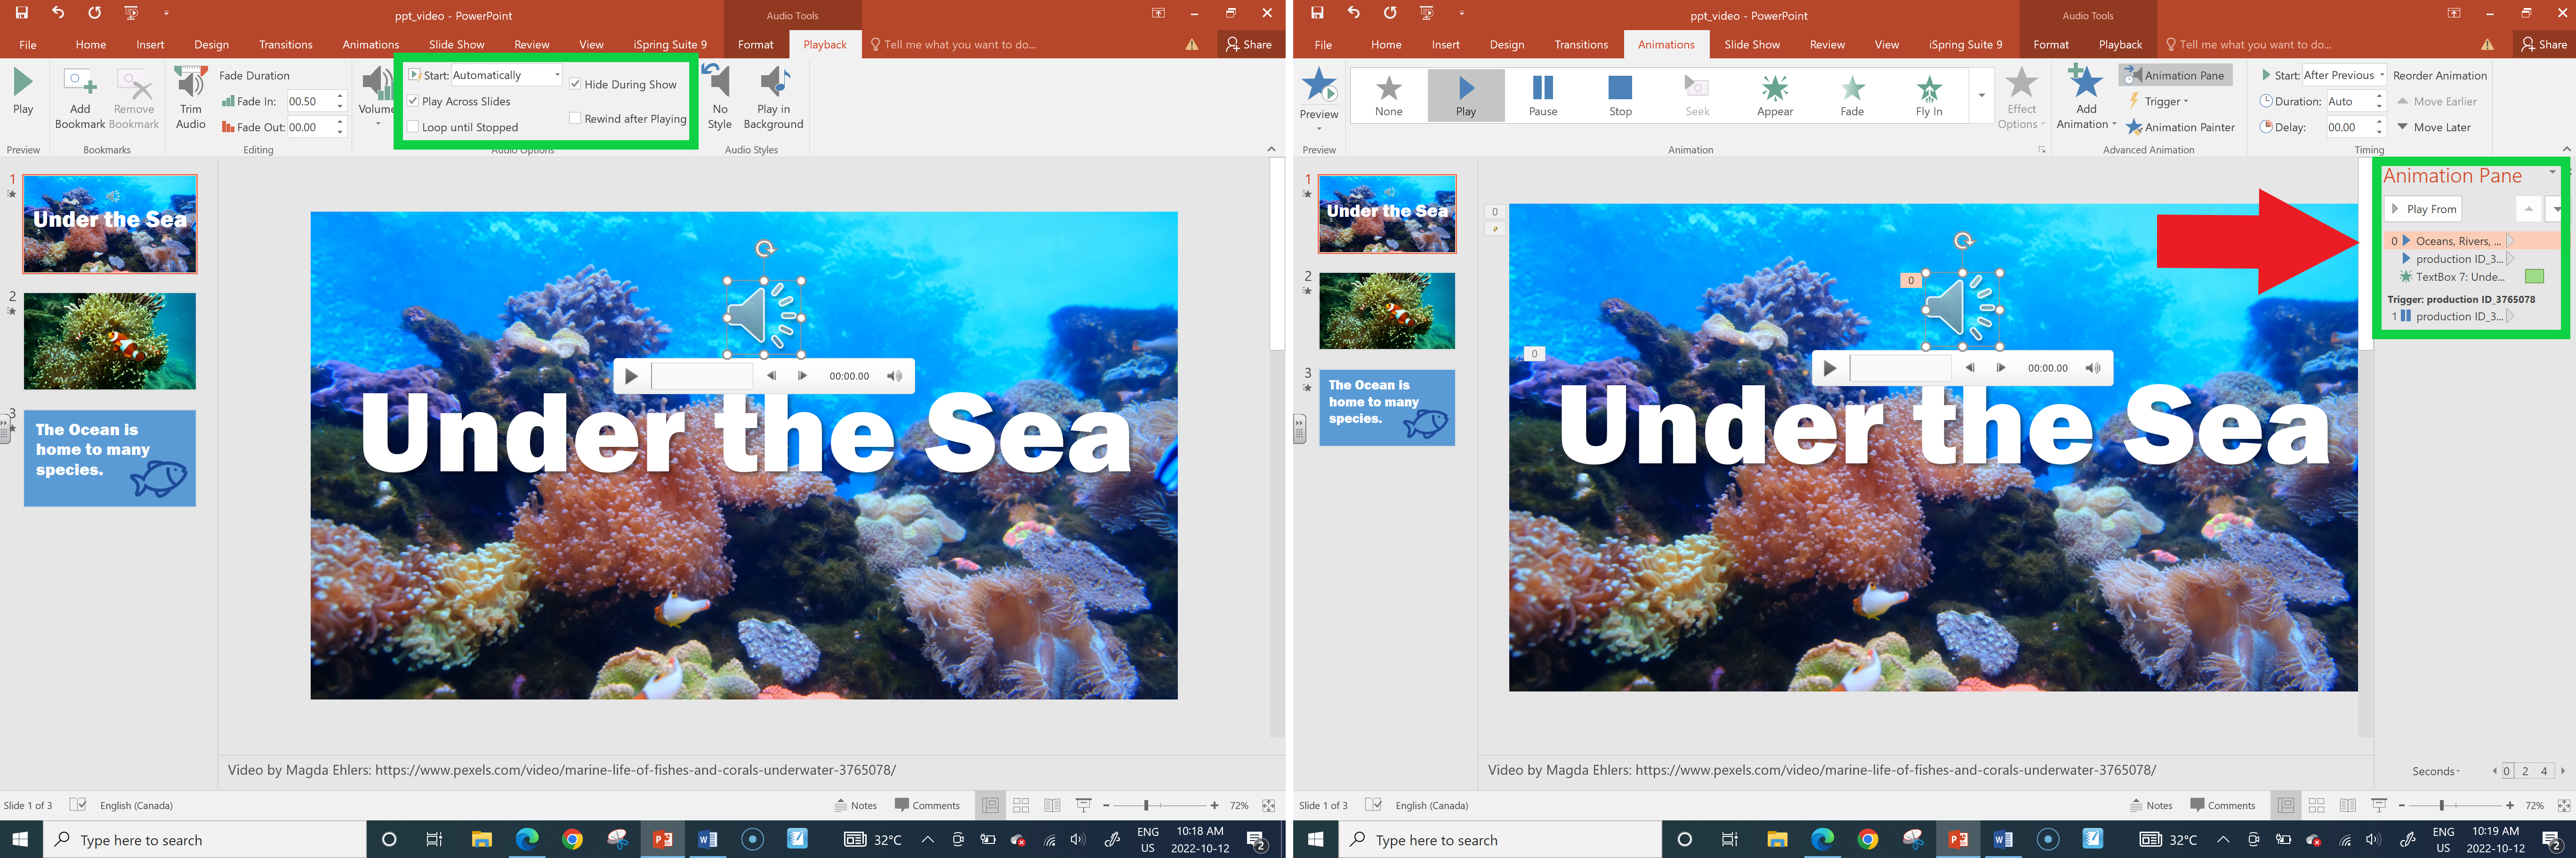Viewport: 2576px width, 858px height.
Task: Uncheck Hide During Show
Action: pyautogui.click(x=575, y=84)
